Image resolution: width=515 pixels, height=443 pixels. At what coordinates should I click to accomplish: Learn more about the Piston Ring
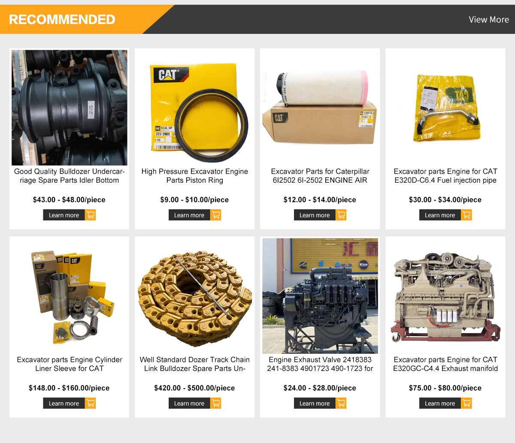189,215
